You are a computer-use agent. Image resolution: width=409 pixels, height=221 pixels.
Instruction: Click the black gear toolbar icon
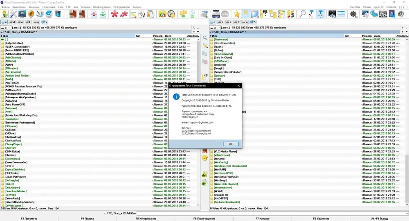353,14
